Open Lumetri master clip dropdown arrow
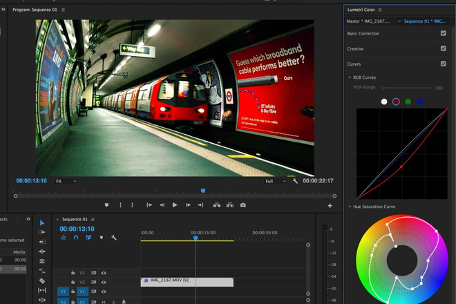Viewport: 456px width, 304px height. coord(399,21)
